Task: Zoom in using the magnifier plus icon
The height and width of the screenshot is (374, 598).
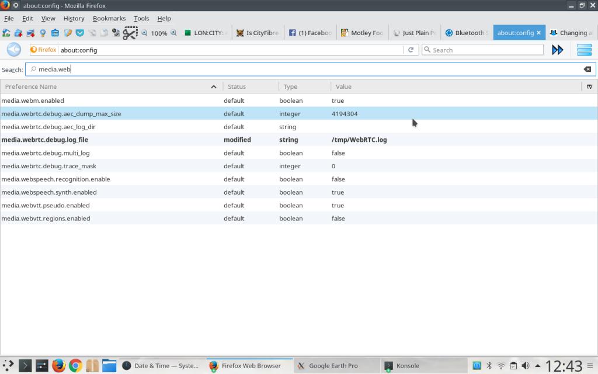Action: 173,33
